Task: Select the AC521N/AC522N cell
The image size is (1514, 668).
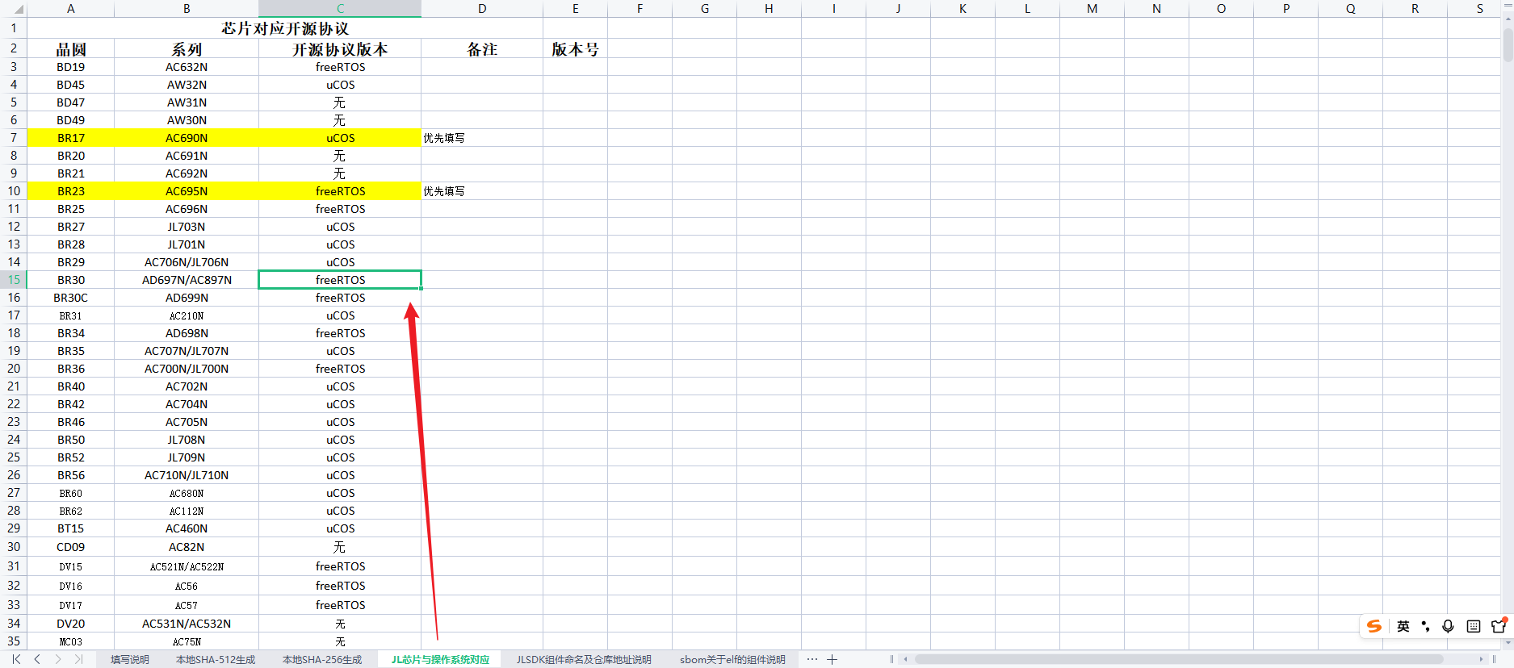Action: pyautogui.click(x=187, y=566)
